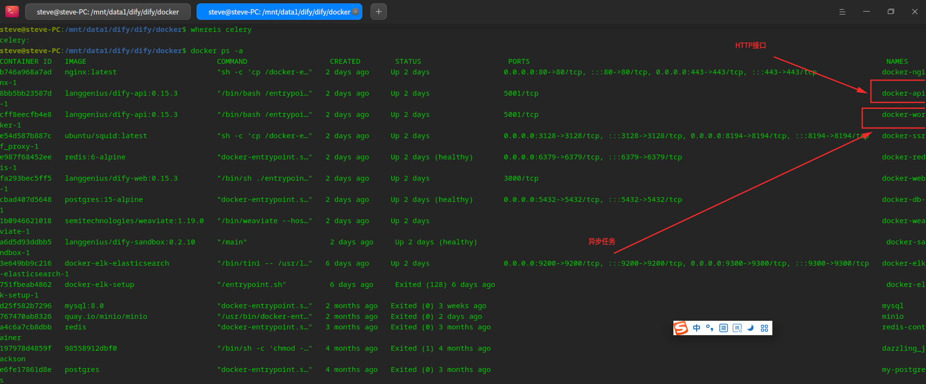Maximize the terminal window
The height and width of the screenshot is (384, 926).
point(891,12)
